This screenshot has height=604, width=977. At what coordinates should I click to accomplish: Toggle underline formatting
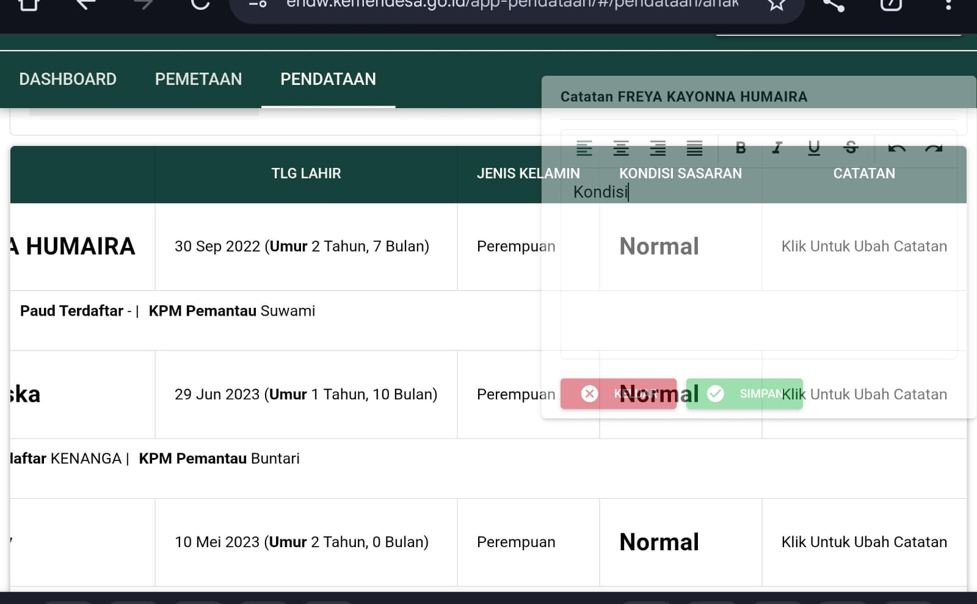coord(814,148)
